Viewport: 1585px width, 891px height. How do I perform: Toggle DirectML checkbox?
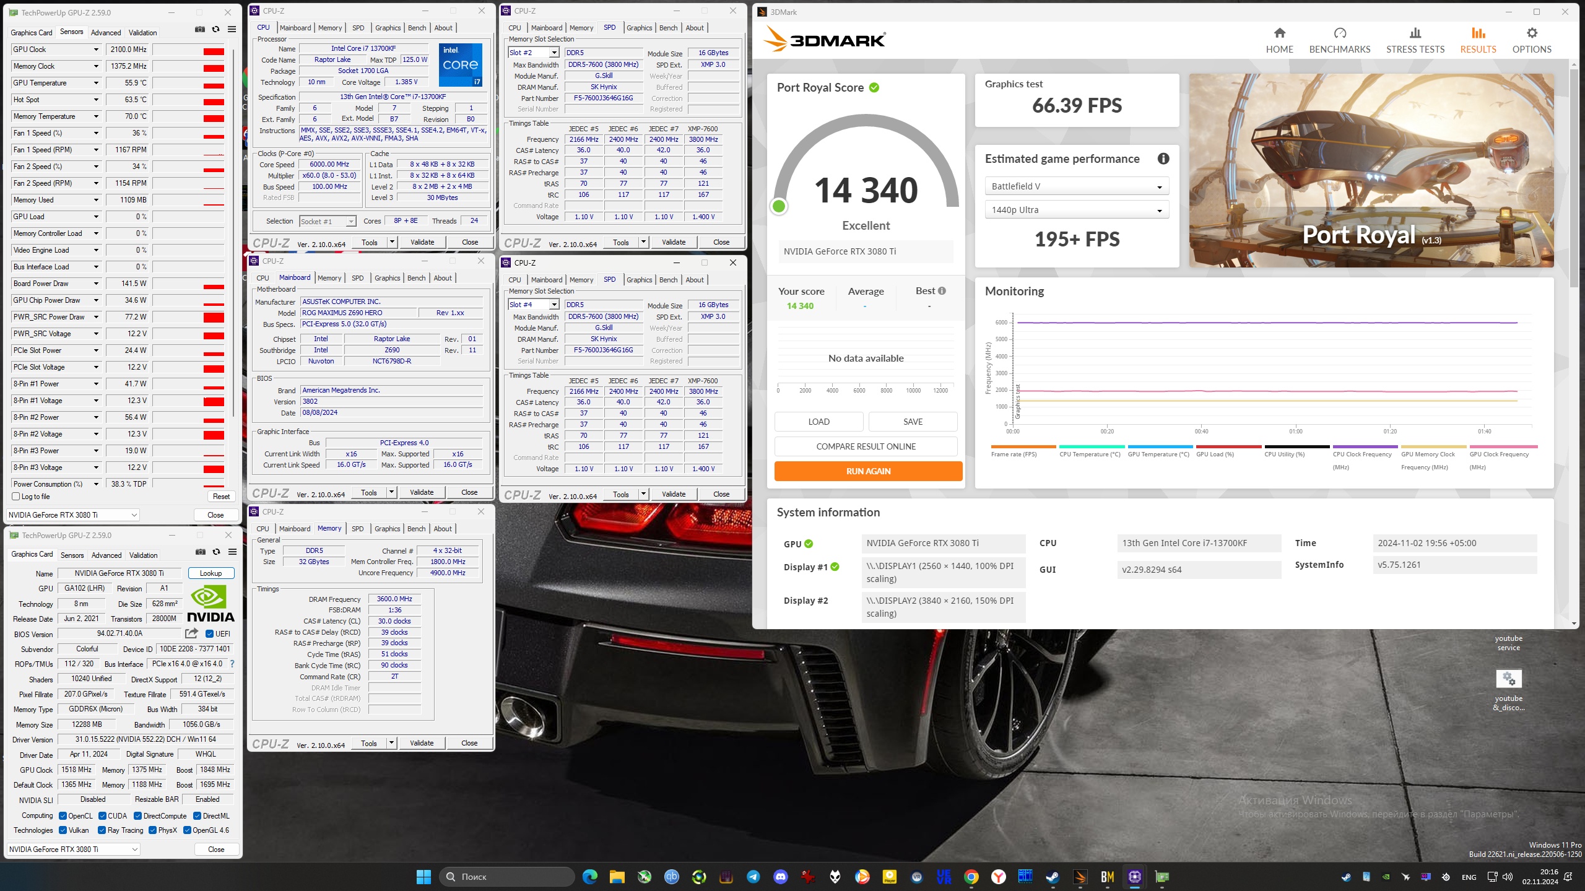tap(197, 816)
